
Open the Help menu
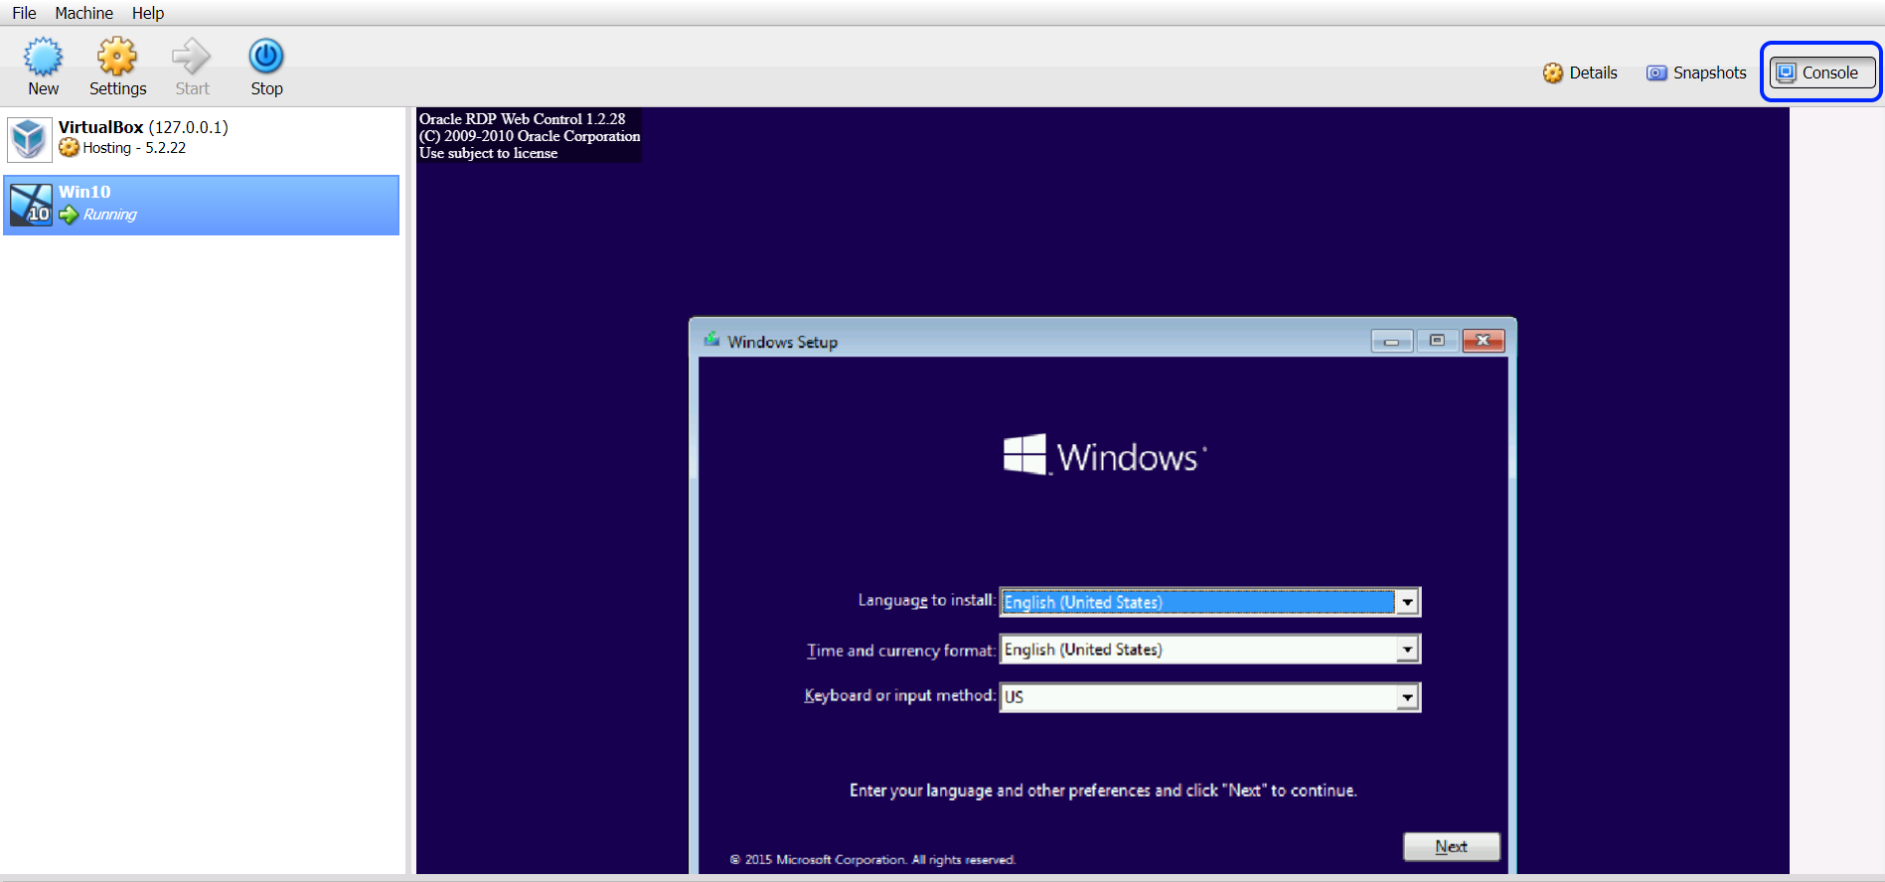[x=148, y=13]
